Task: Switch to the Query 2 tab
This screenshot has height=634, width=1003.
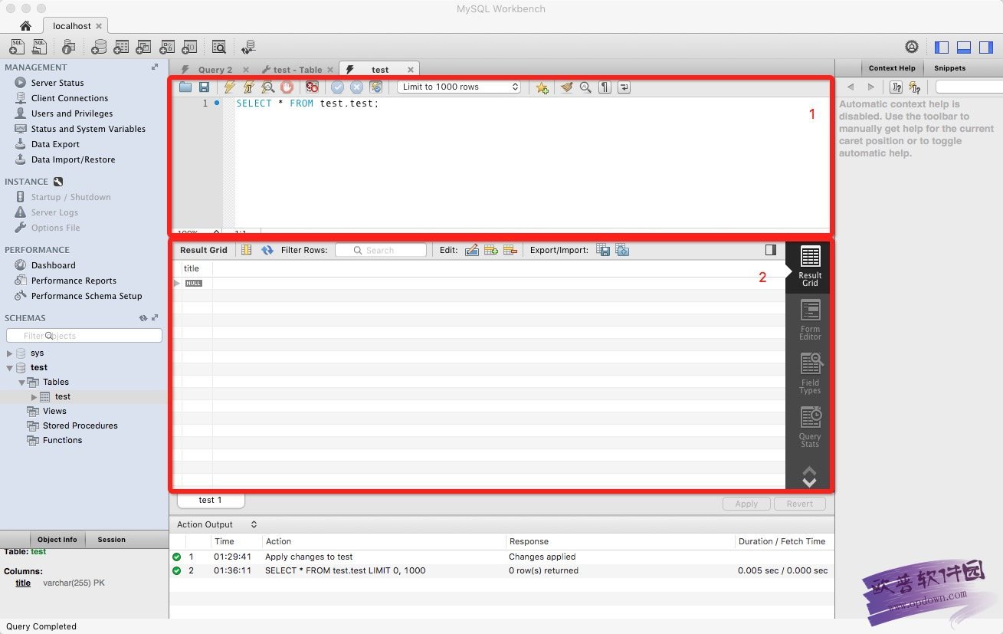Action: click(215, 68)
